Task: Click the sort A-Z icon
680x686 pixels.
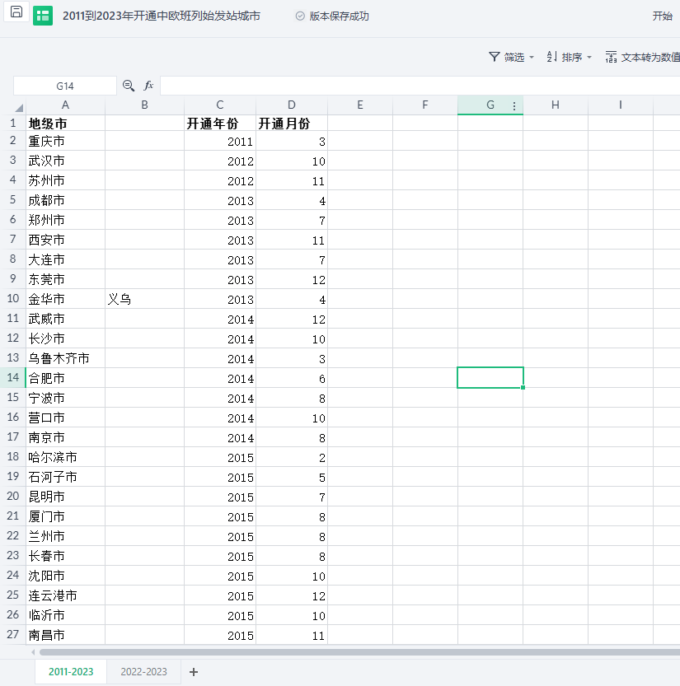Action: click(551, 57)
